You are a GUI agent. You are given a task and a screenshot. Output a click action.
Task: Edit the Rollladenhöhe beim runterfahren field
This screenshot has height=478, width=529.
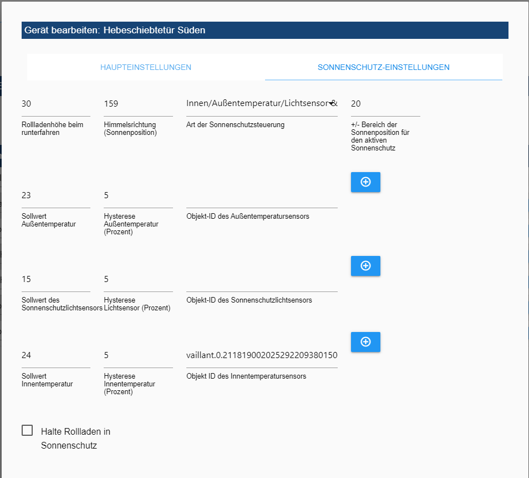click(x=56, y=104)
